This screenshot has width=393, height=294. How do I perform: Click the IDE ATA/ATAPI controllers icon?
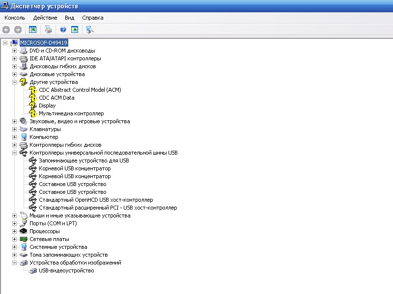[24, 58]
